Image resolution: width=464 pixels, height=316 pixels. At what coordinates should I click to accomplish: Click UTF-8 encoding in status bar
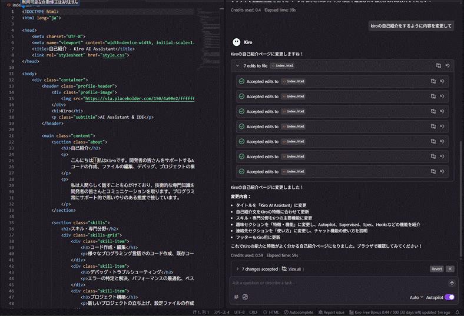(240, 312)
